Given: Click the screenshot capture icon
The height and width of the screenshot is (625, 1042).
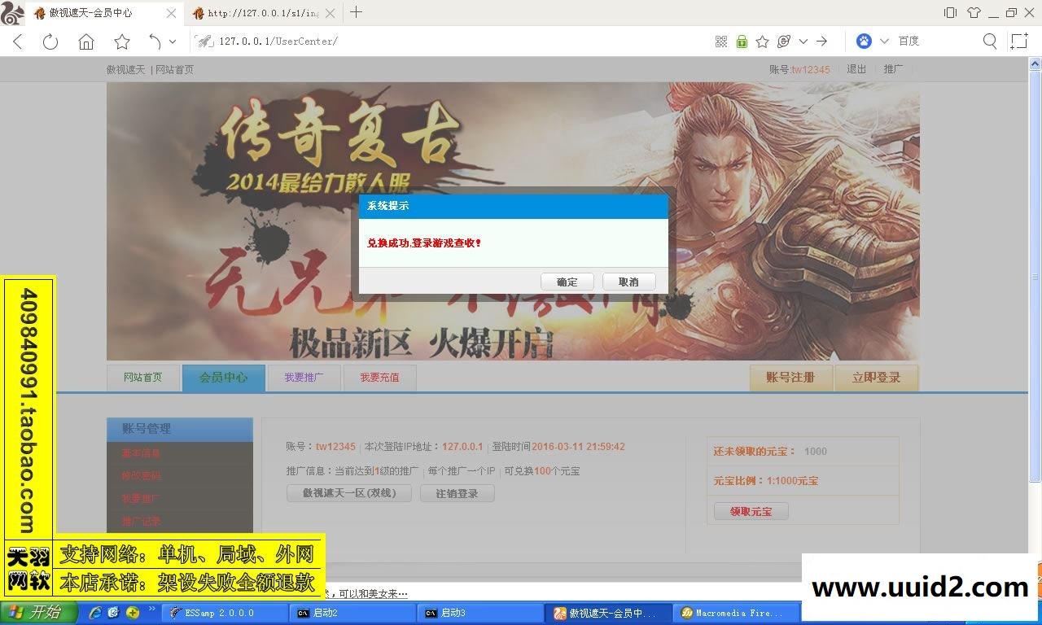Looking at the screenshot, I should (1019, 41).
